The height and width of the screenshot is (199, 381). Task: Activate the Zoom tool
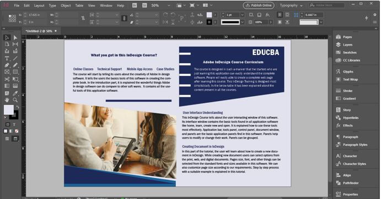click(15, 100)
